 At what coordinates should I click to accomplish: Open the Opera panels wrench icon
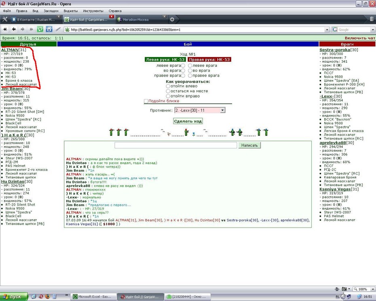[5, 19]
